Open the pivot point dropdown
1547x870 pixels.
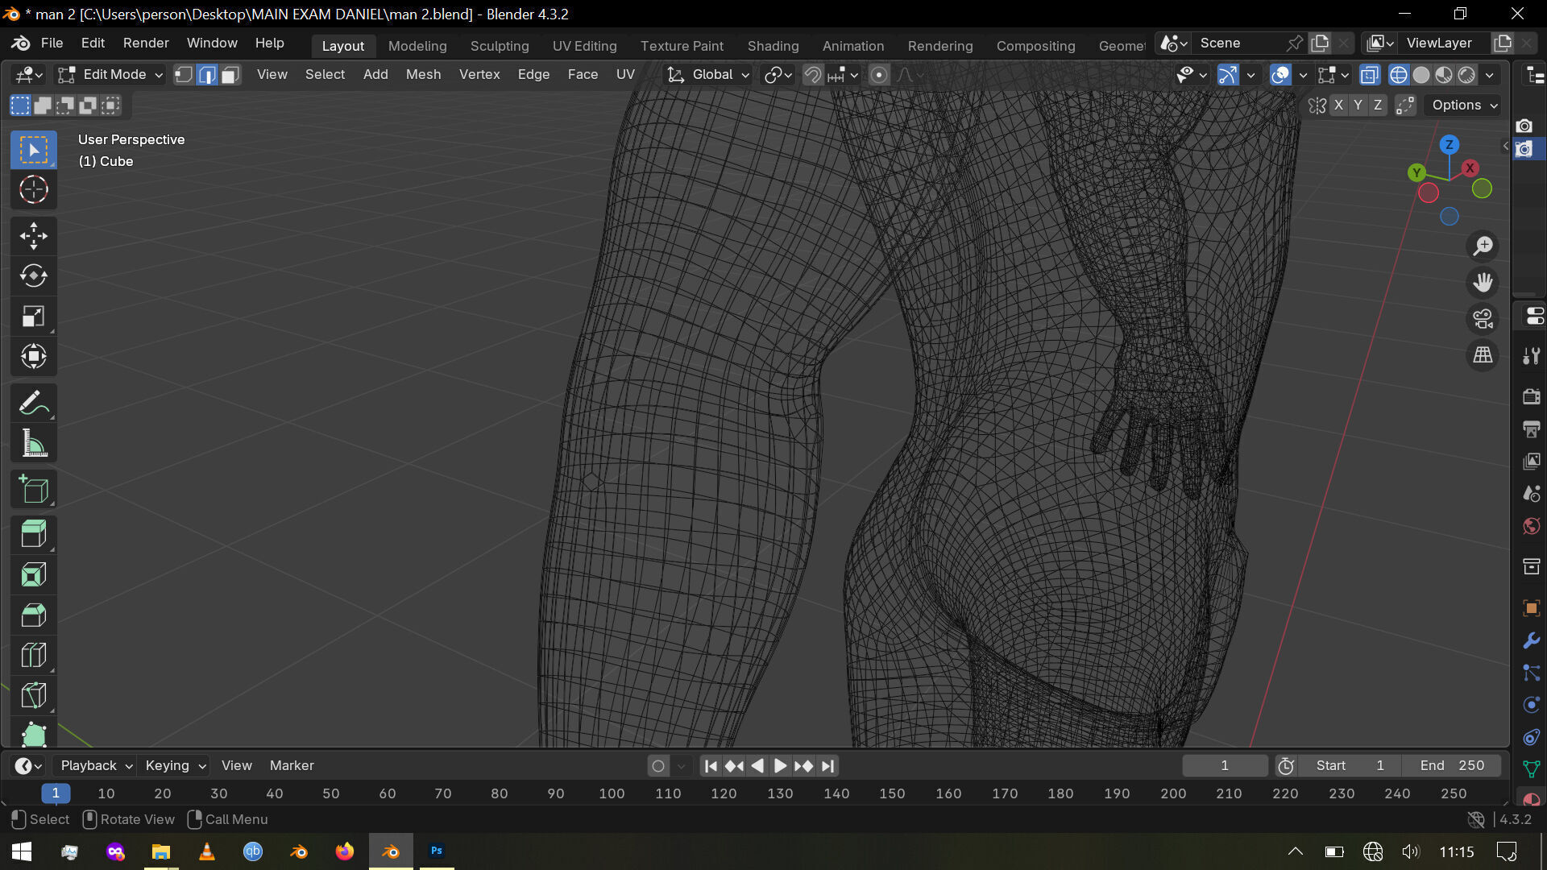coord(778,75)
